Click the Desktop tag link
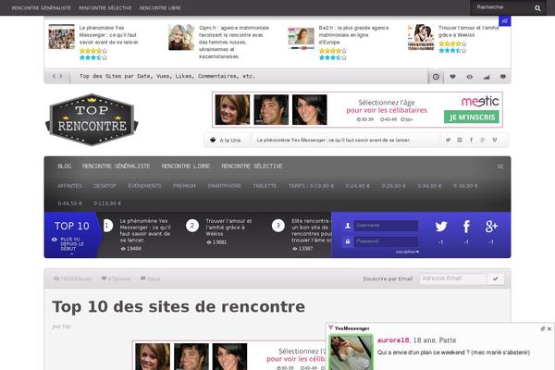Screen dimensions: 555x370 (105, 186)
